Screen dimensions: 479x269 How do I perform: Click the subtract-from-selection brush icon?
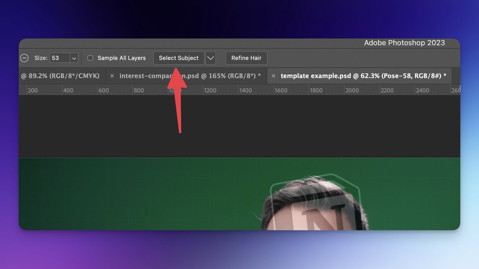(x=24, y=58)
